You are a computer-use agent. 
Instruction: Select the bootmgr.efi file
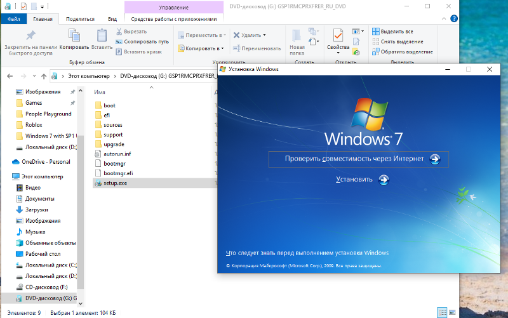pyautogui.click(x=118, y=173)
